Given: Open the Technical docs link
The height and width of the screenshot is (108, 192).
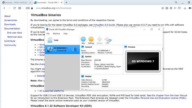Looking at the screenshot, I should pos(15,37).
